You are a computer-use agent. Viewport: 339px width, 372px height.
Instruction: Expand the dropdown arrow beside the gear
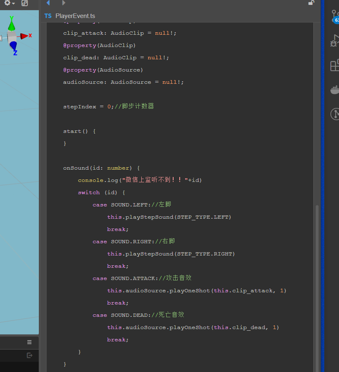[13, 3]
